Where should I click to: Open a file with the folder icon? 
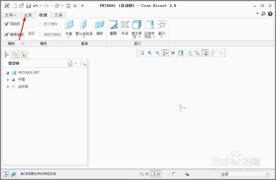click(22, 6)
